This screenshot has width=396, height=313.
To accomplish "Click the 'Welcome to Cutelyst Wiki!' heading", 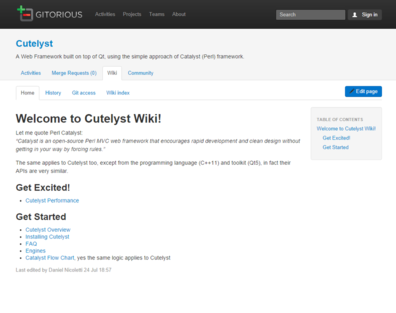I will click(x=88, y=119).
